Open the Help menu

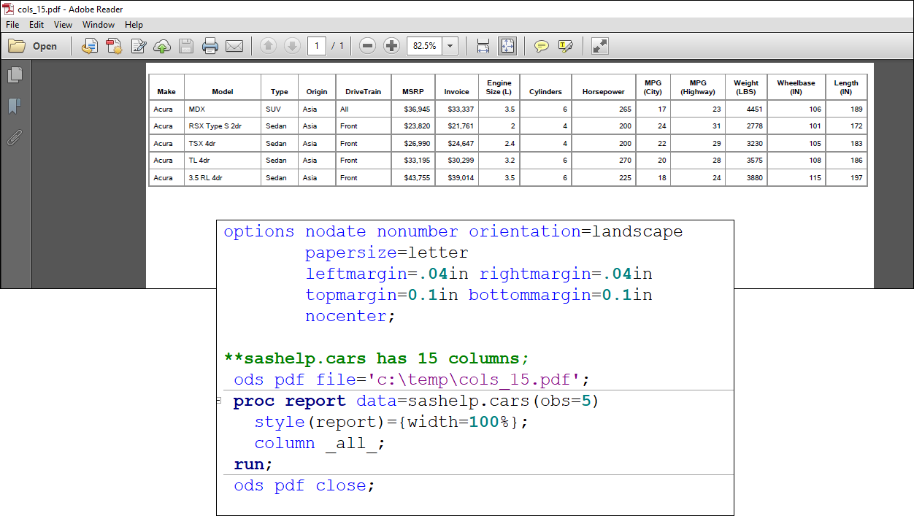[134, 25]
